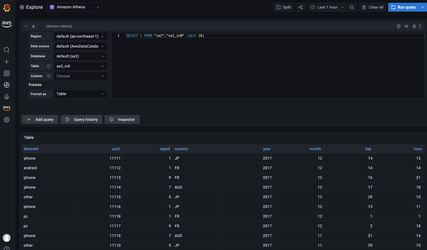The image size is (427, 250).
Task: Click the AWS logo at top of sidebar
Action: click(x=7, y=24)
